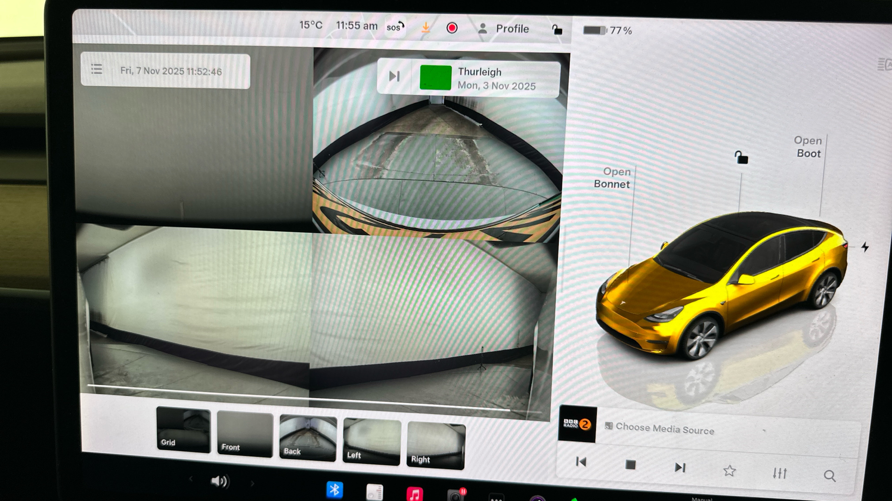Tap the SOS emergency icon
Image resolution: width=892 pixels, height=501 pixels.
pos(395,27)
